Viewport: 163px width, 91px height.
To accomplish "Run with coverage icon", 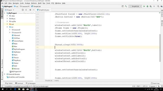I will point(151,6).
